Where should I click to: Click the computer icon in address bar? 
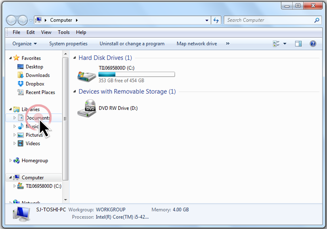(x=38, y=20)
